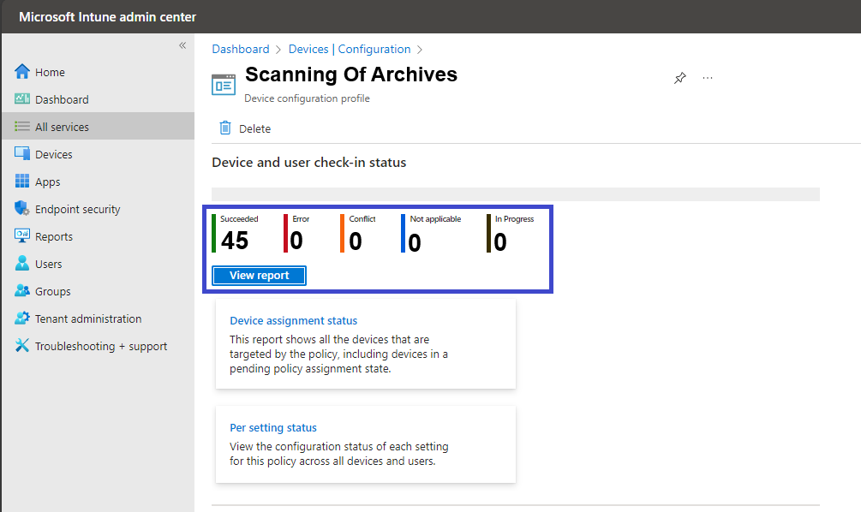Open the Per setting status link
Viewport: 861px width, 512px height.
pyautogui.click(x=273, y=427)
